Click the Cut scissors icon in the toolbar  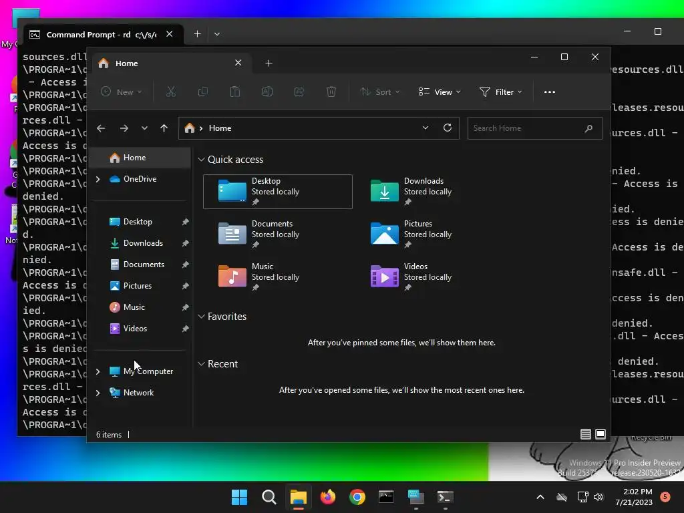click(170, 92)
